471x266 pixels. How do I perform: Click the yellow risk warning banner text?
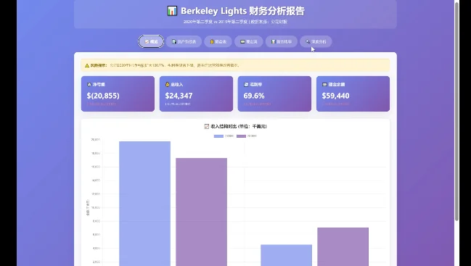(x=165, y=65)
